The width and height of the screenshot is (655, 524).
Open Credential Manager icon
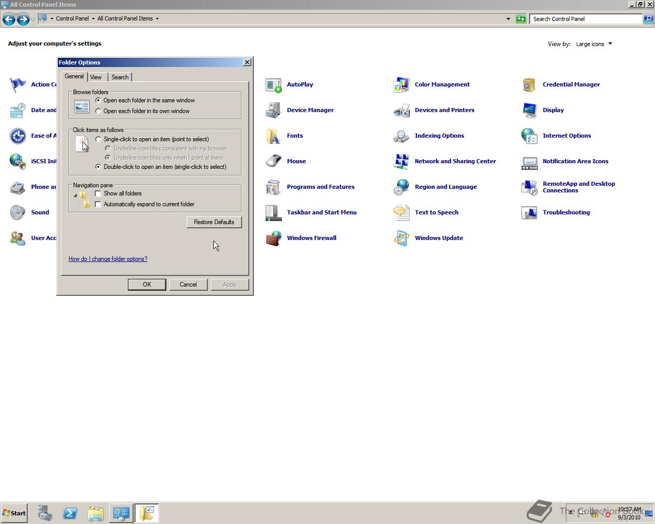pos(530,85)
